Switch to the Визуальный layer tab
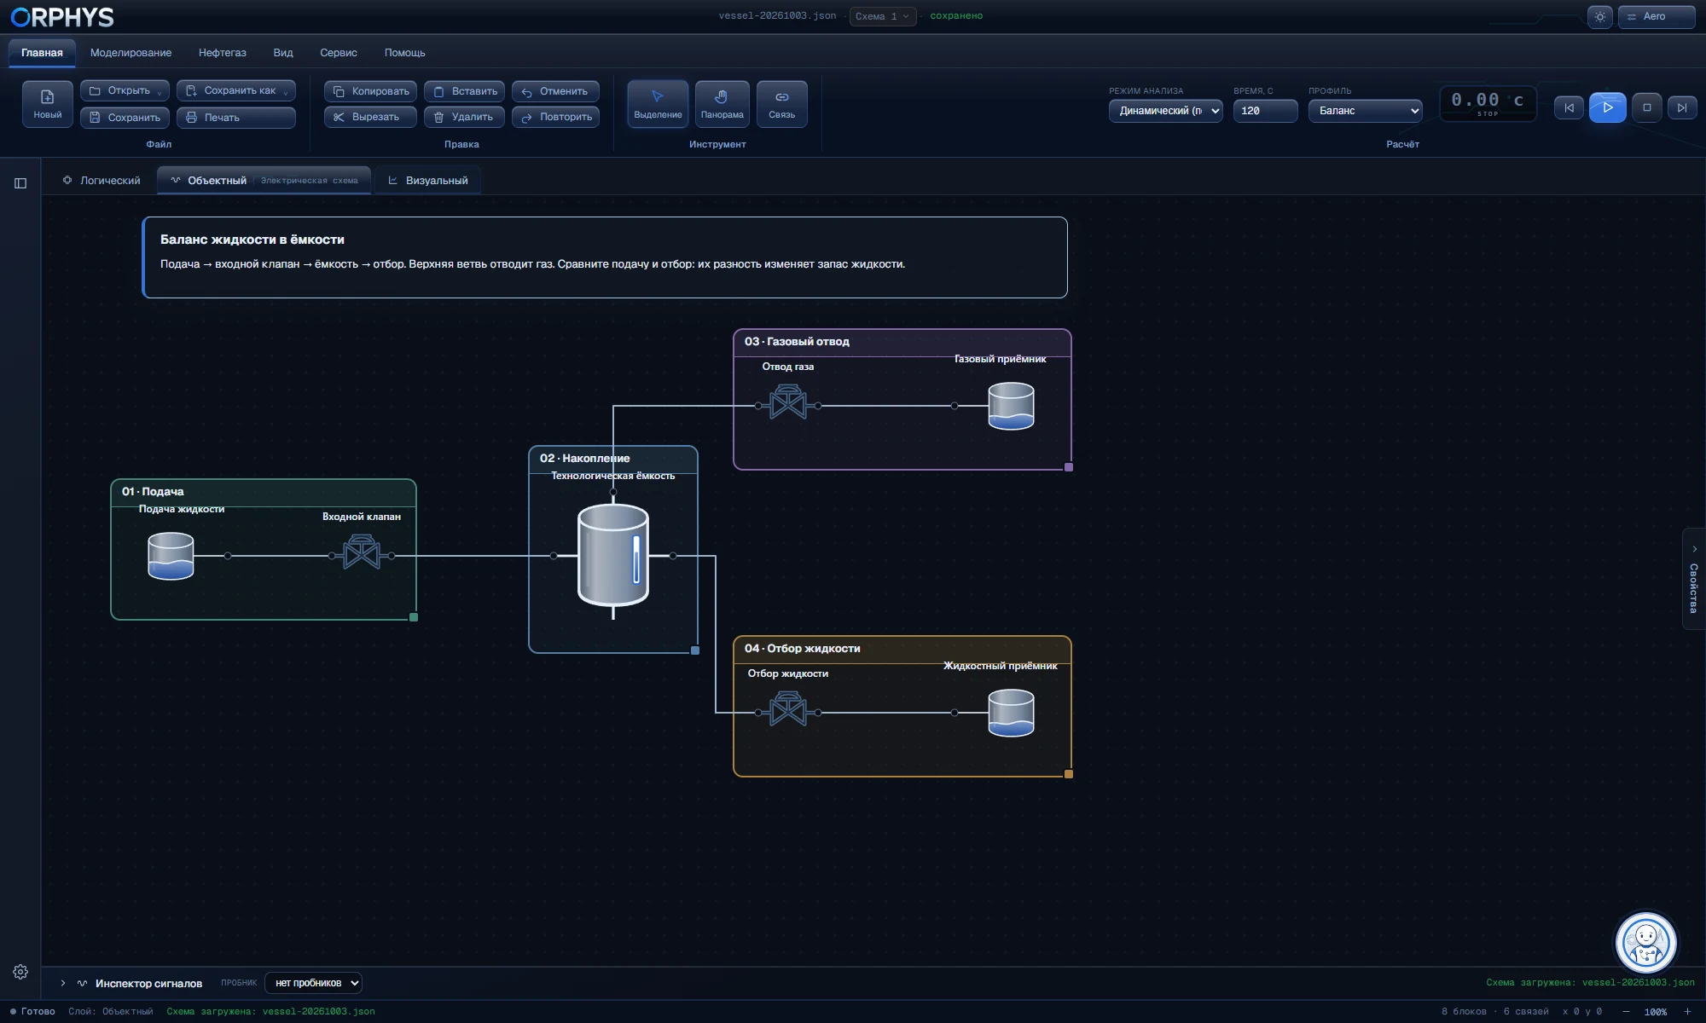 click(427, 181)
